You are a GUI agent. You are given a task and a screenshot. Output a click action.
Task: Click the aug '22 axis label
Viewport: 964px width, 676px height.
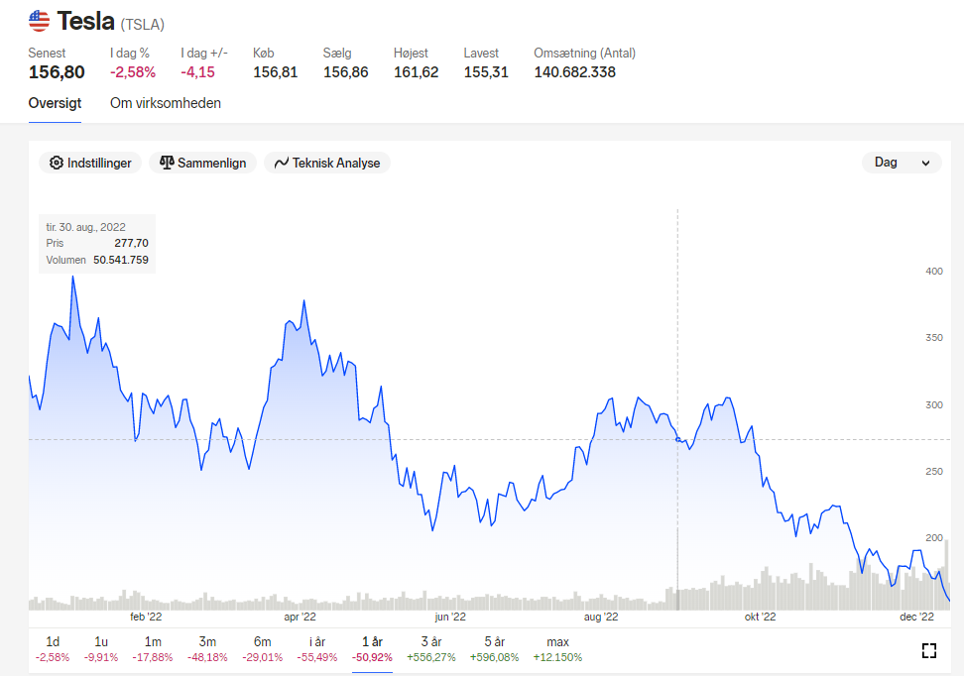click(601, 617)
